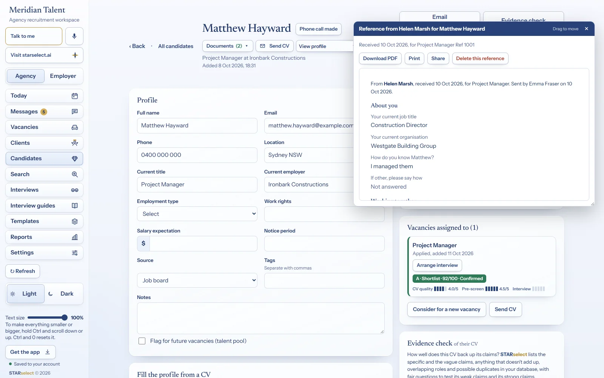Viewport: 604px width, 378px height.
Task: Click Delete this reference
Action: (480, 59)
